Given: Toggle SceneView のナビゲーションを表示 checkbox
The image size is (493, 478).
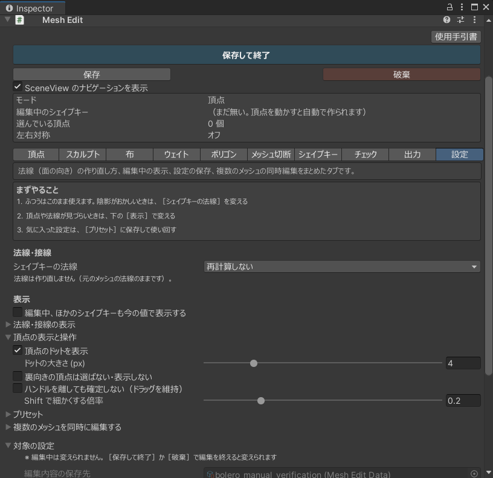Looking at the screenshot, I should tap(18, 86).
